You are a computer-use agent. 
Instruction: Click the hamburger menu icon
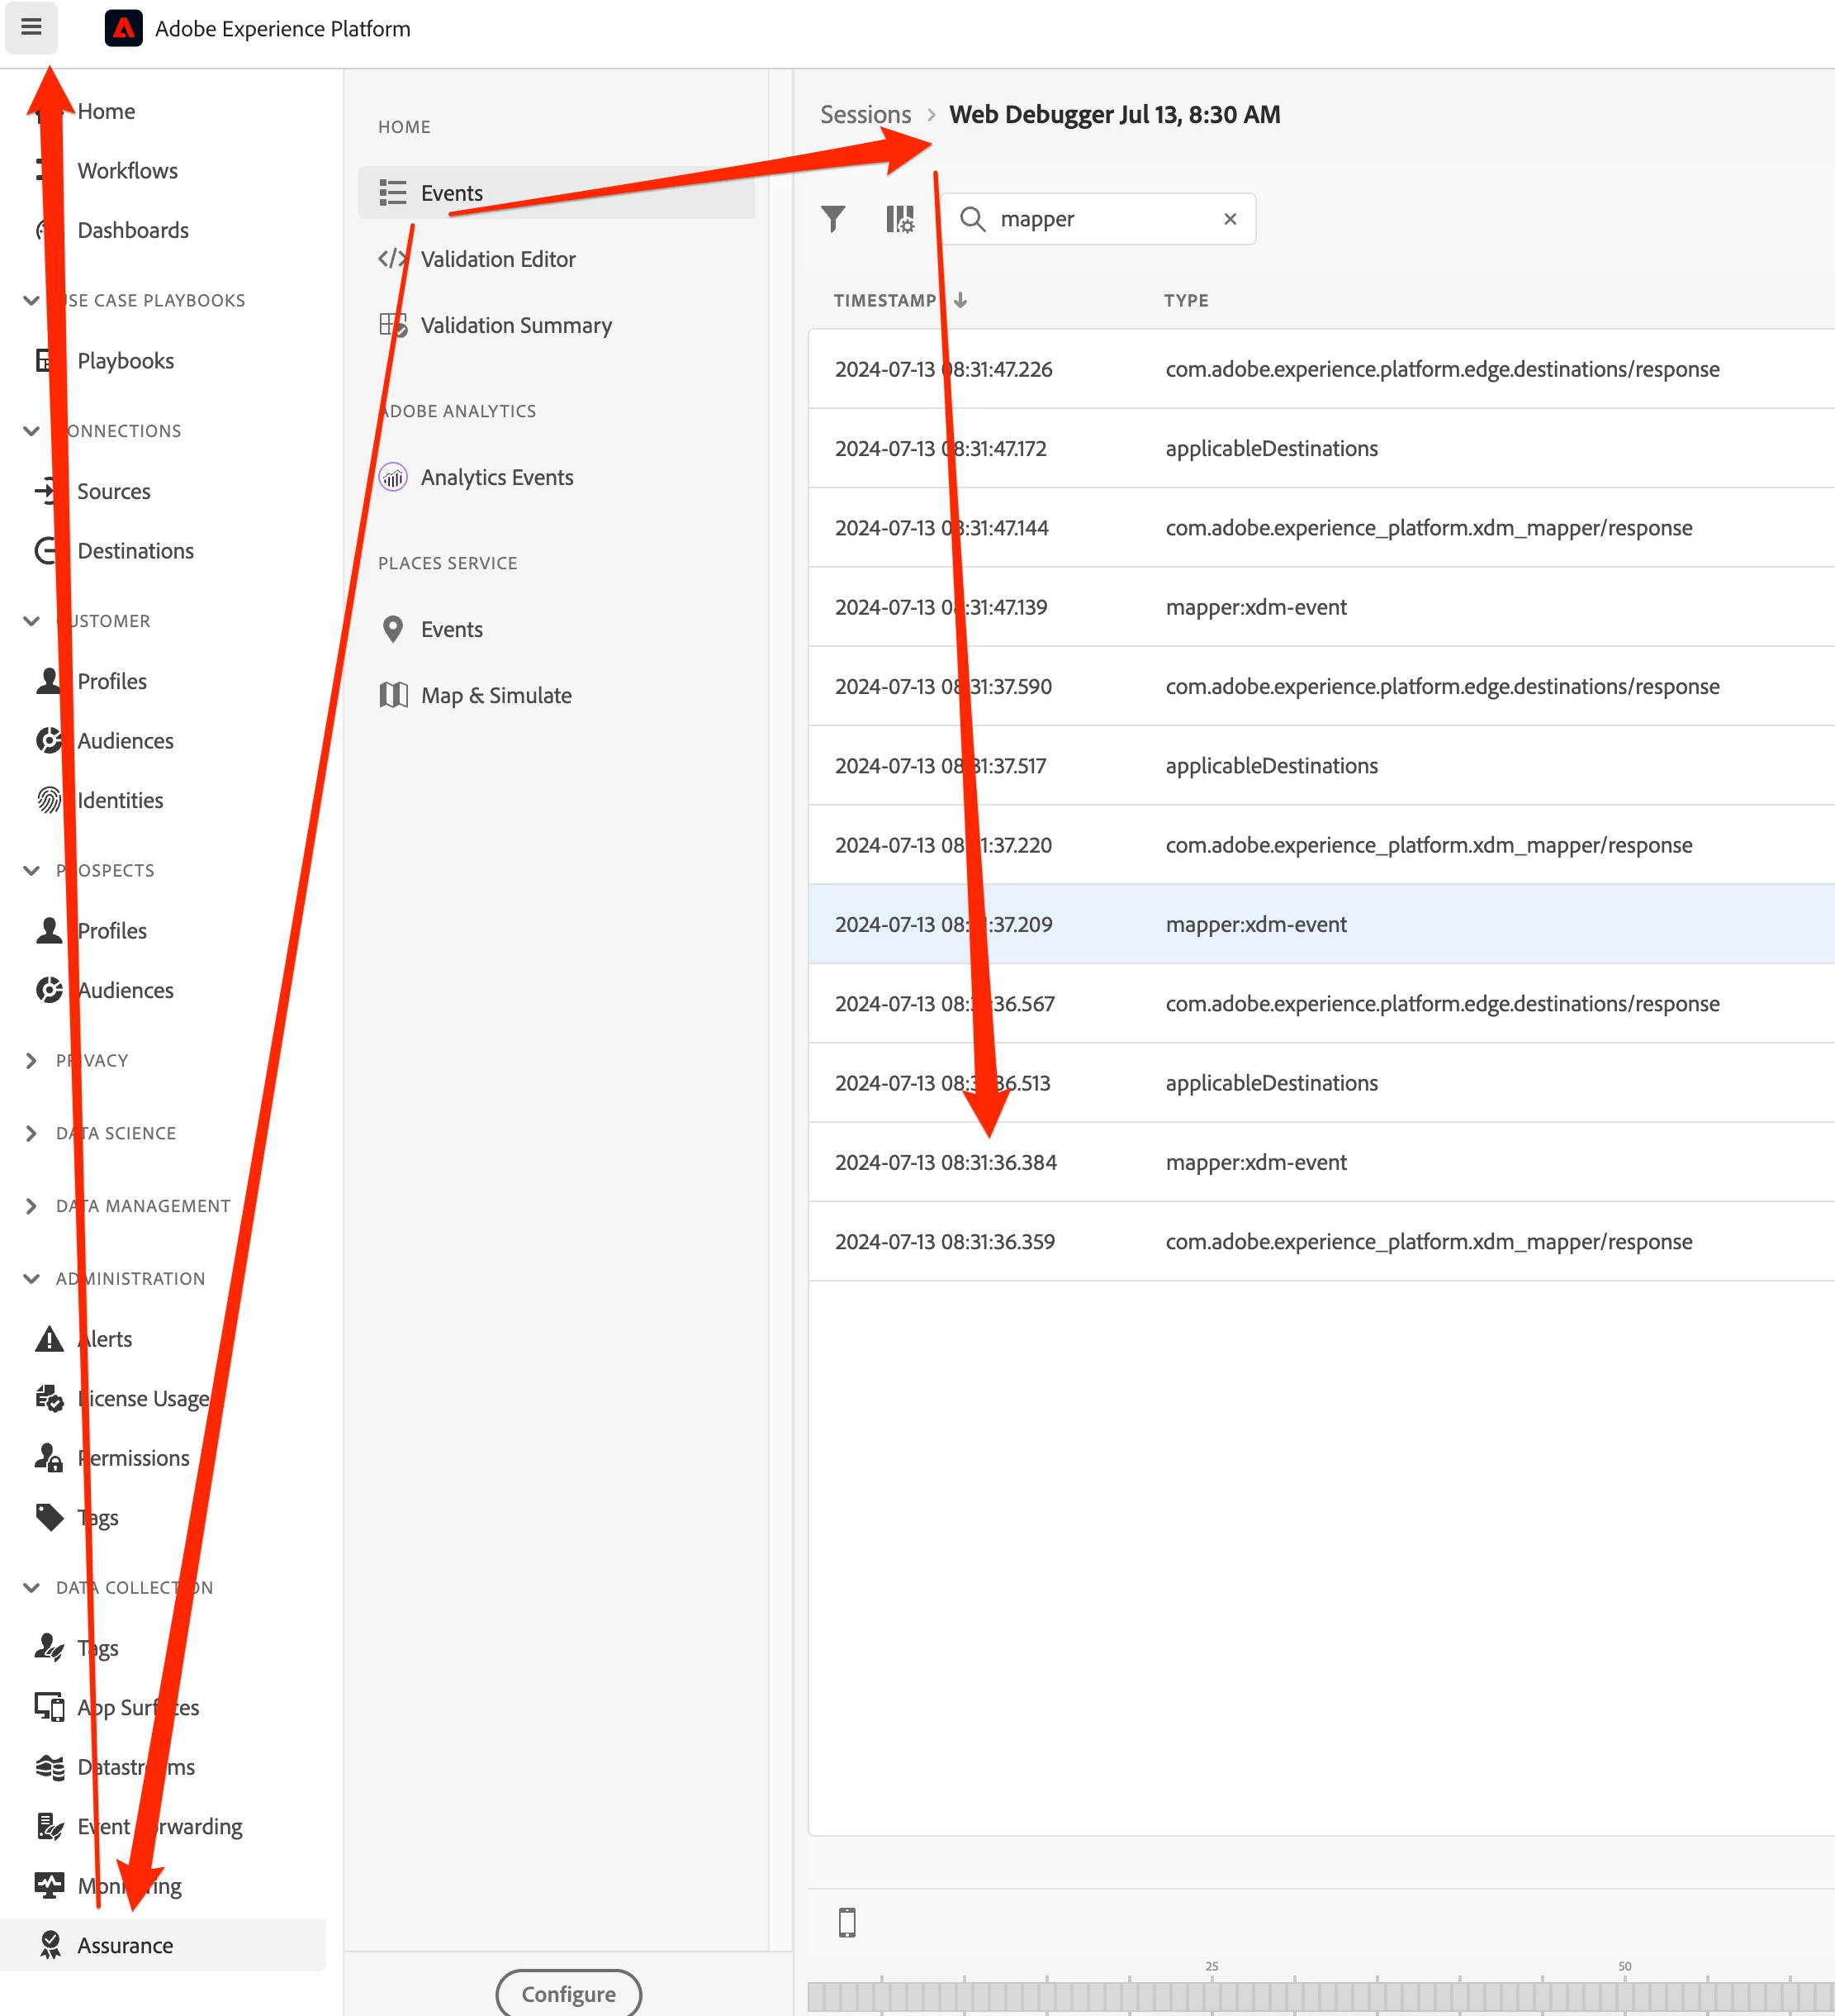click(31, 28)
